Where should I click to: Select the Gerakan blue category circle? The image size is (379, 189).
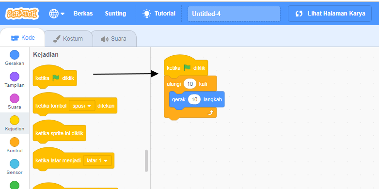coord(15,55)
